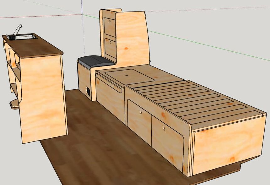Screen dimensions: 270x185
Task: Select the end panel of the bed unit
Action: tap(228, 145)
